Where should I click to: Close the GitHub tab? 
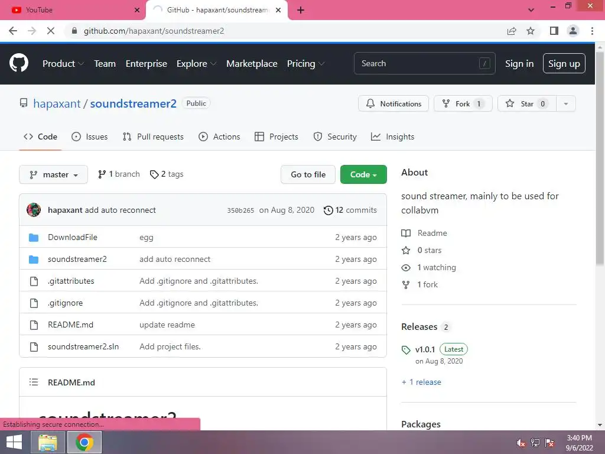click(278, 10)
